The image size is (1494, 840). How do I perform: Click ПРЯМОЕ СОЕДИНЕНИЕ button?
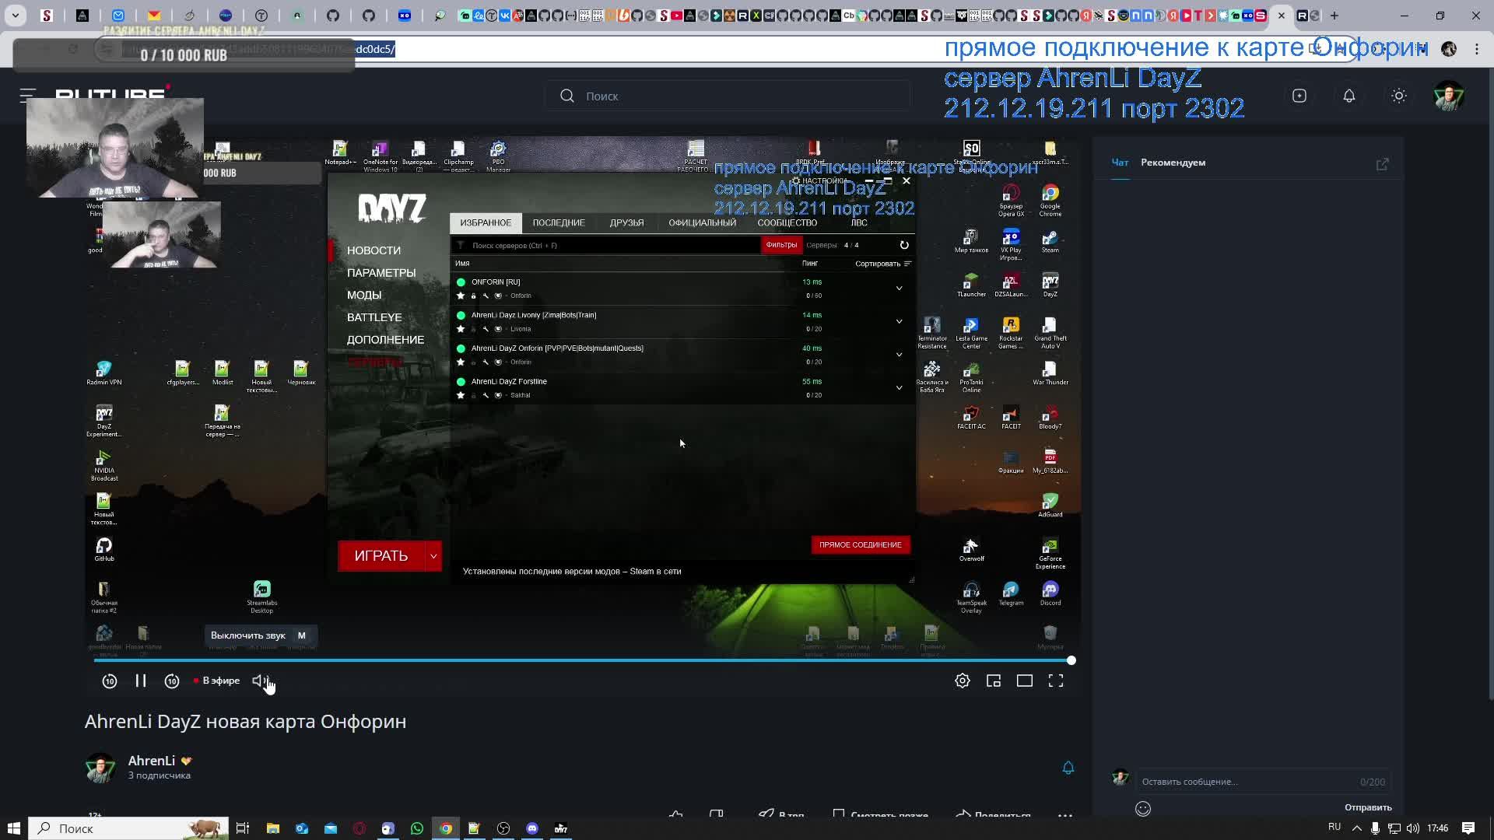860,544
